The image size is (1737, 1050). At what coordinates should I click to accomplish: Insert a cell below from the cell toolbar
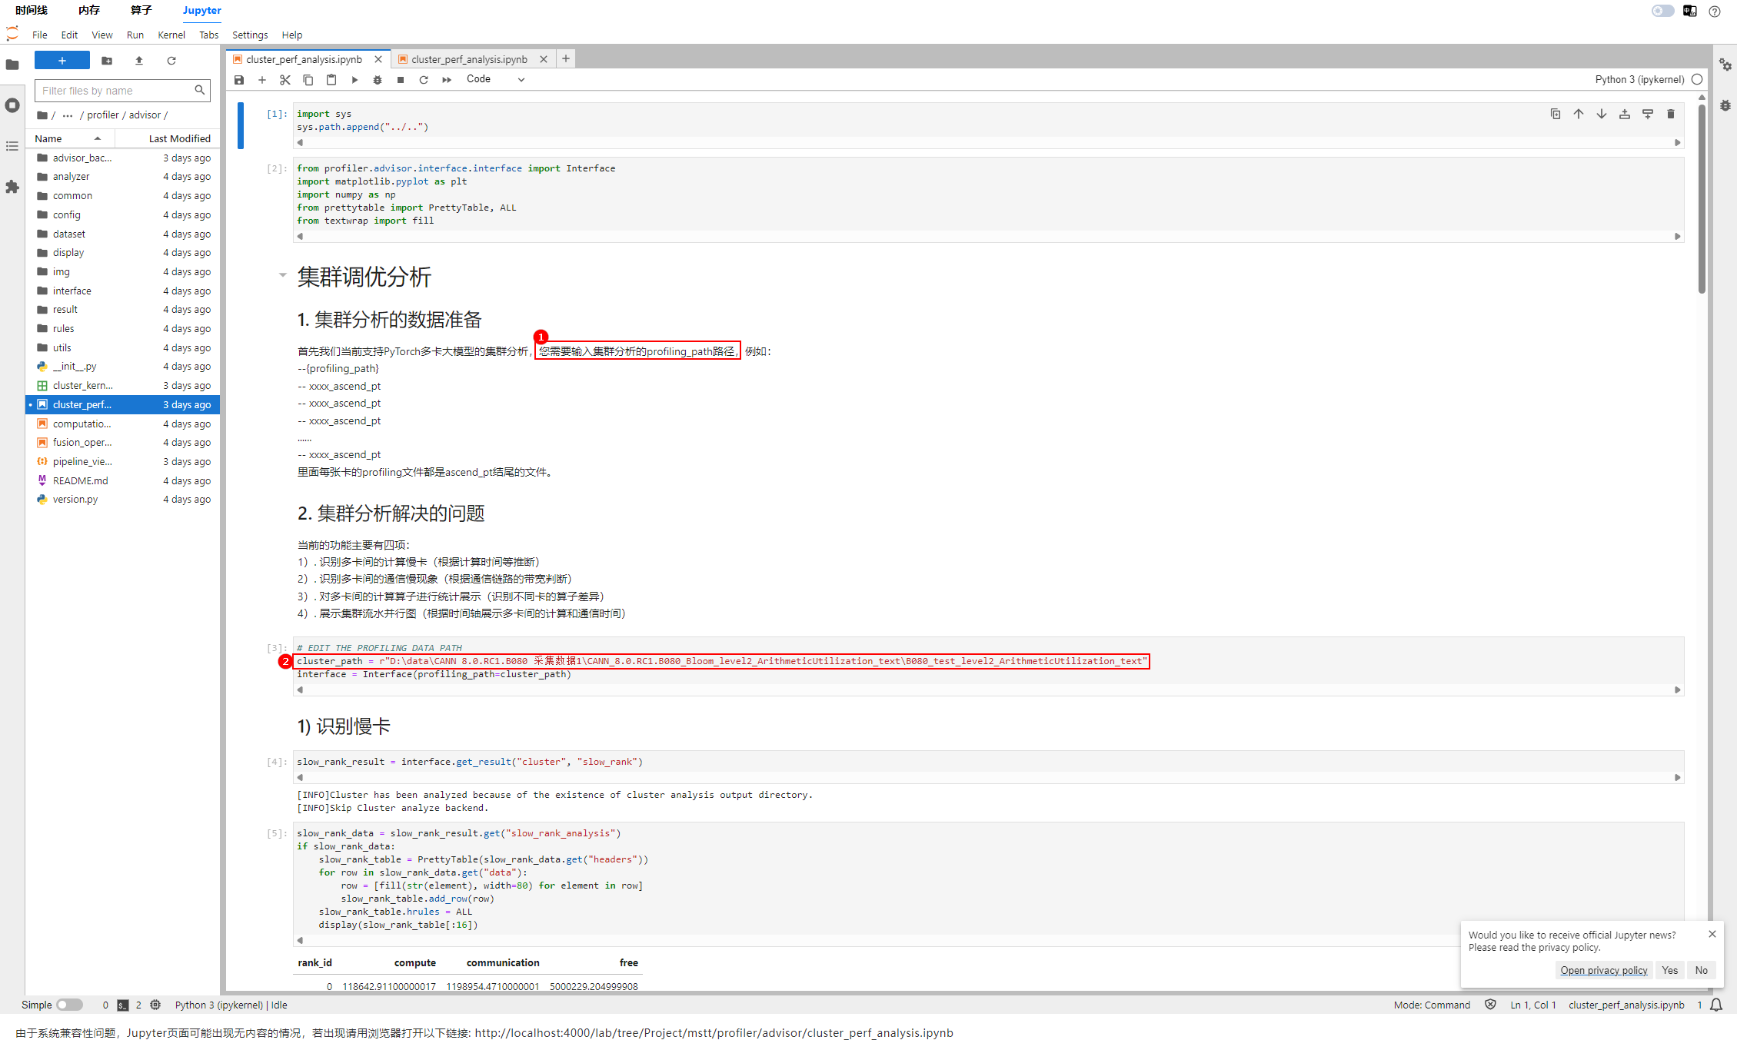(x=1648, y=115)
